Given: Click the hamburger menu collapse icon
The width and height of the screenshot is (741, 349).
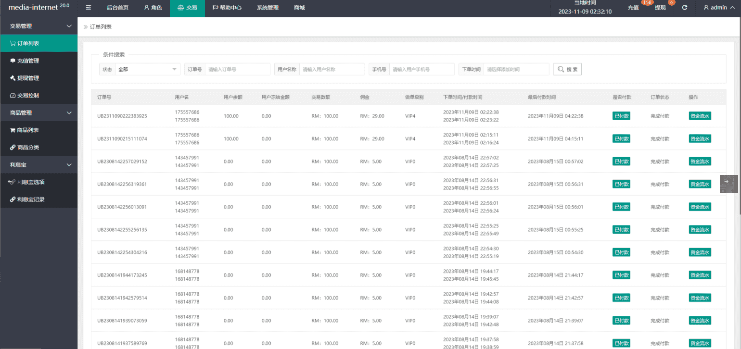Looking at the screenshot, I should click(88, 8).
